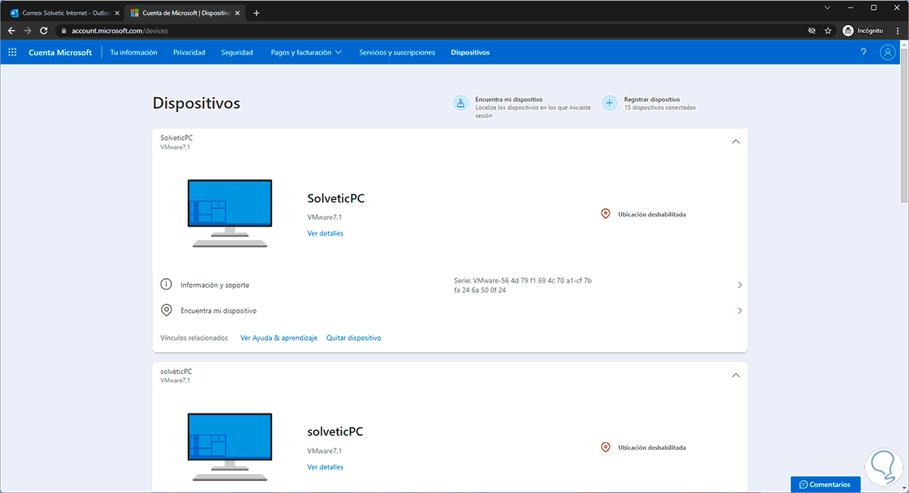Click the Encuentra mi dispositivo header icon
Viewport: 909px width, 493px height.
pos(461,103)
